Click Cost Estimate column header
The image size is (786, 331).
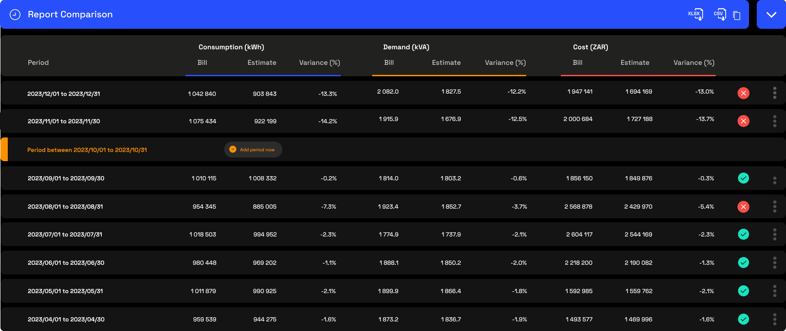635,63
